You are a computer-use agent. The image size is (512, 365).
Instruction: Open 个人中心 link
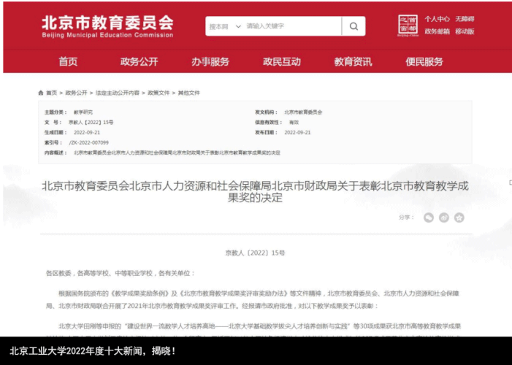tap(437, 19)
